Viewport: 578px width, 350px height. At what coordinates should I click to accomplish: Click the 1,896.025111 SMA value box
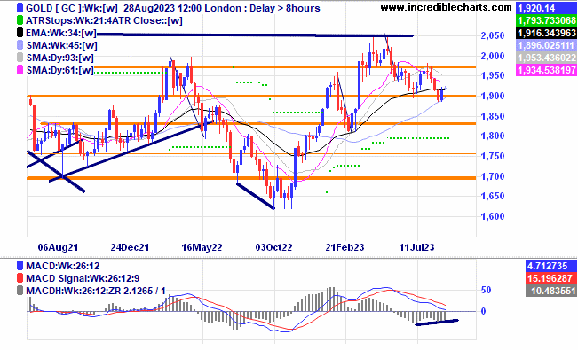(547, 46)
